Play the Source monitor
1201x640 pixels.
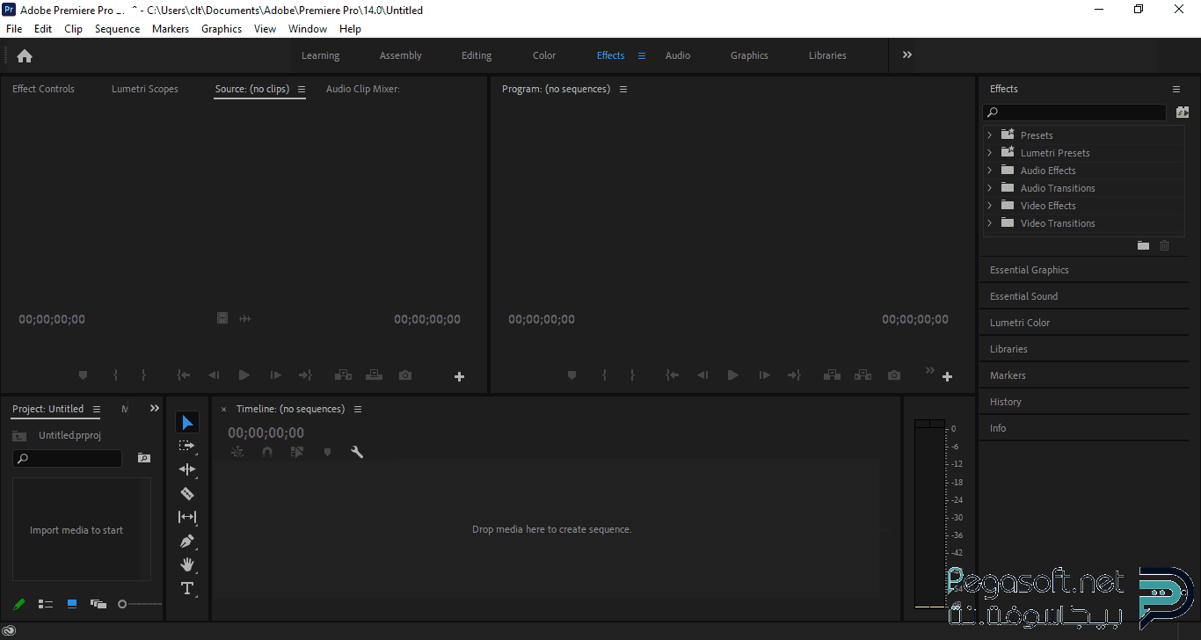[244, 375]
